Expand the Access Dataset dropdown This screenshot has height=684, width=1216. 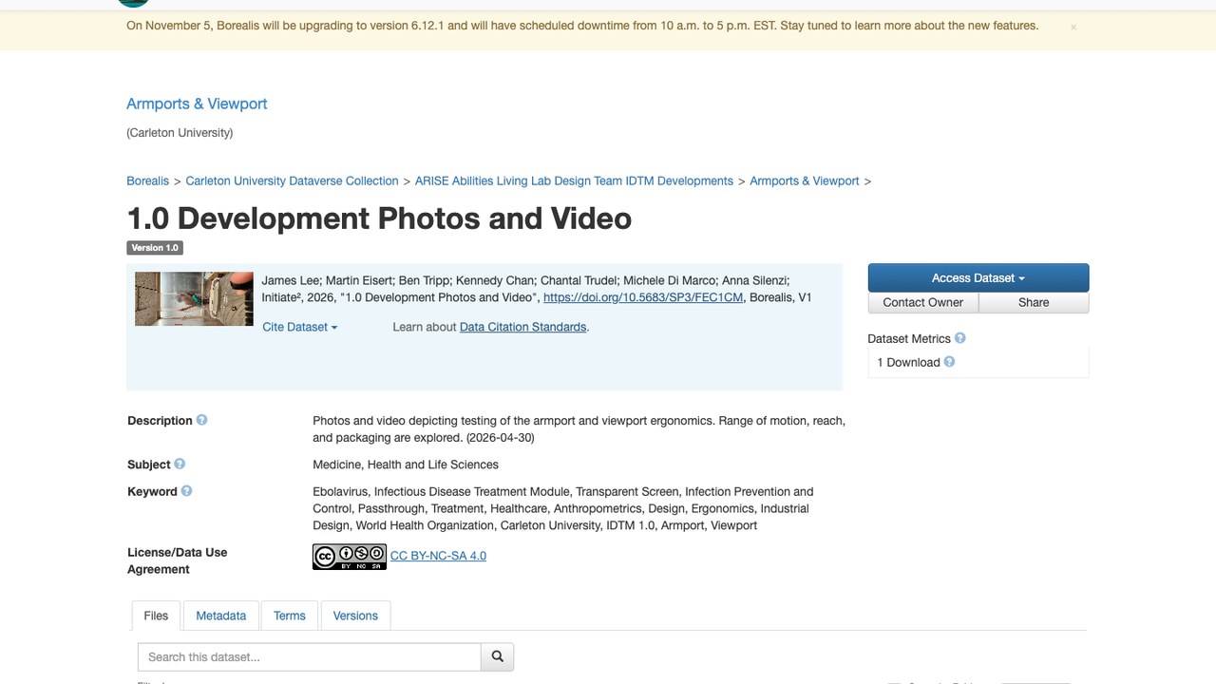[x=978, y=277]
